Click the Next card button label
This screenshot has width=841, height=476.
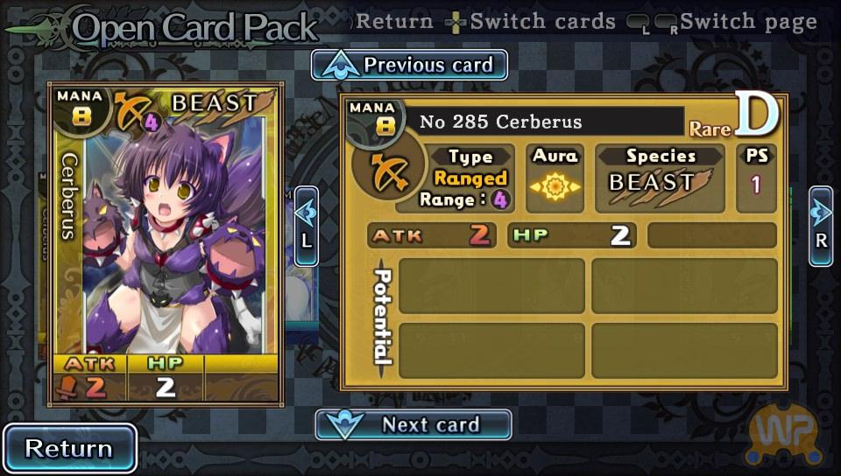click(x=431, y=424)
